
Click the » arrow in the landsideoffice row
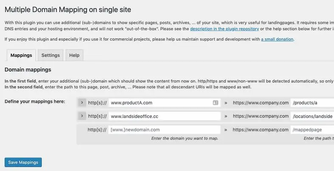tap(226, 116)
